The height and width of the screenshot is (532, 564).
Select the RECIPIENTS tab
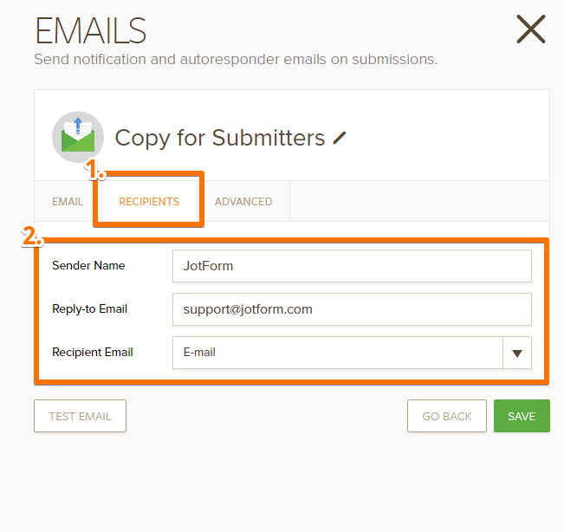tap(149, 201)
